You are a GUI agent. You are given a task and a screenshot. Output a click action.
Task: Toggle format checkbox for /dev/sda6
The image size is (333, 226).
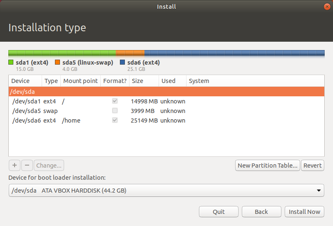pos(115,120)
